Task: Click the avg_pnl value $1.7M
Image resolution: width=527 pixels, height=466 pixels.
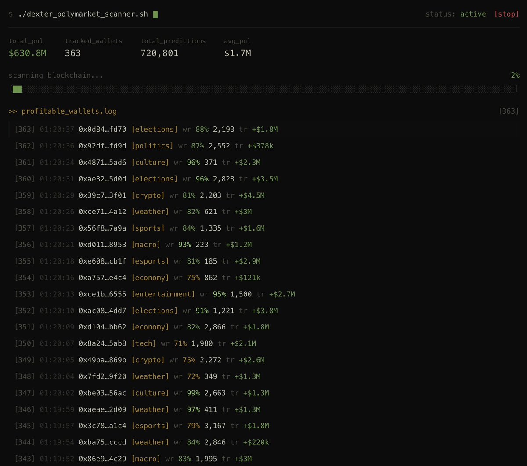Action: pos(238,54)
